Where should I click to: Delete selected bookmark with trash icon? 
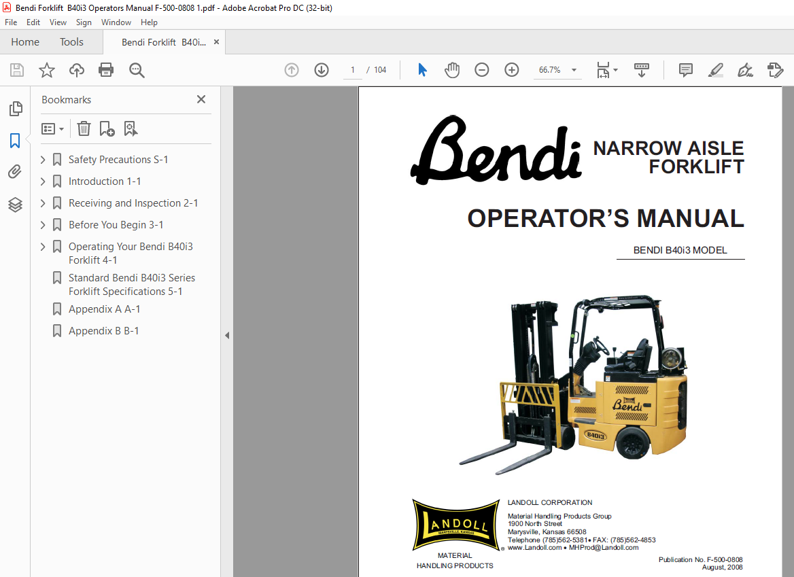pos(84,128)
